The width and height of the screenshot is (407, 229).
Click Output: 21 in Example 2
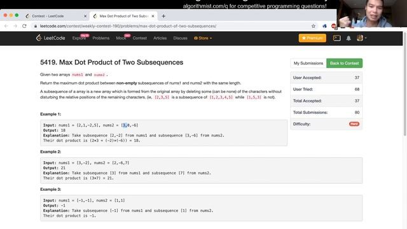(x=54, y=168)
